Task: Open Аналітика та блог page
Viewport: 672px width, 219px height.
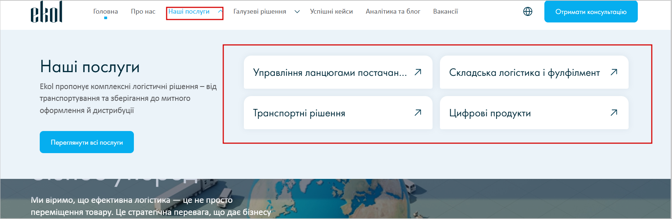Action: [x=393, y=11]
